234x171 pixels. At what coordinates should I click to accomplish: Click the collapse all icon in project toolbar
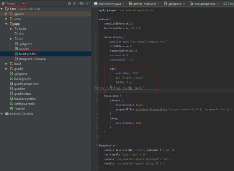click(75, 3)
